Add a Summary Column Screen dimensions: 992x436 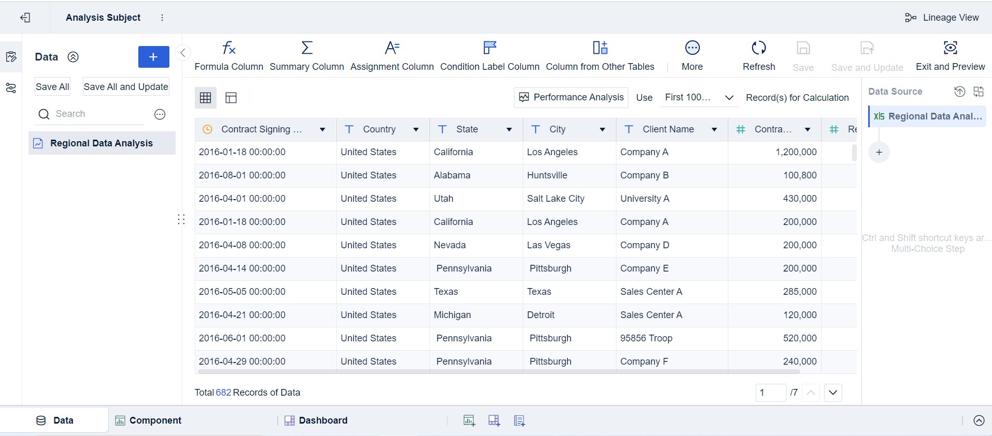pos(307,48)
